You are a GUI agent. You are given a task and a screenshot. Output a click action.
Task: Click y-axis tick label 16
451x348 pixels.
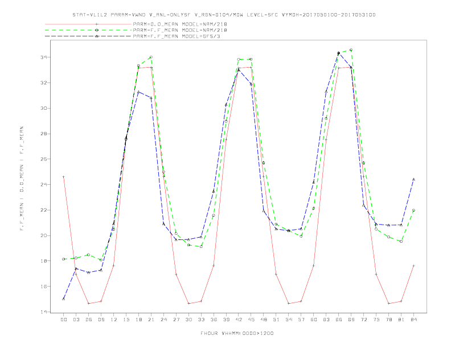tap(44, 286)
